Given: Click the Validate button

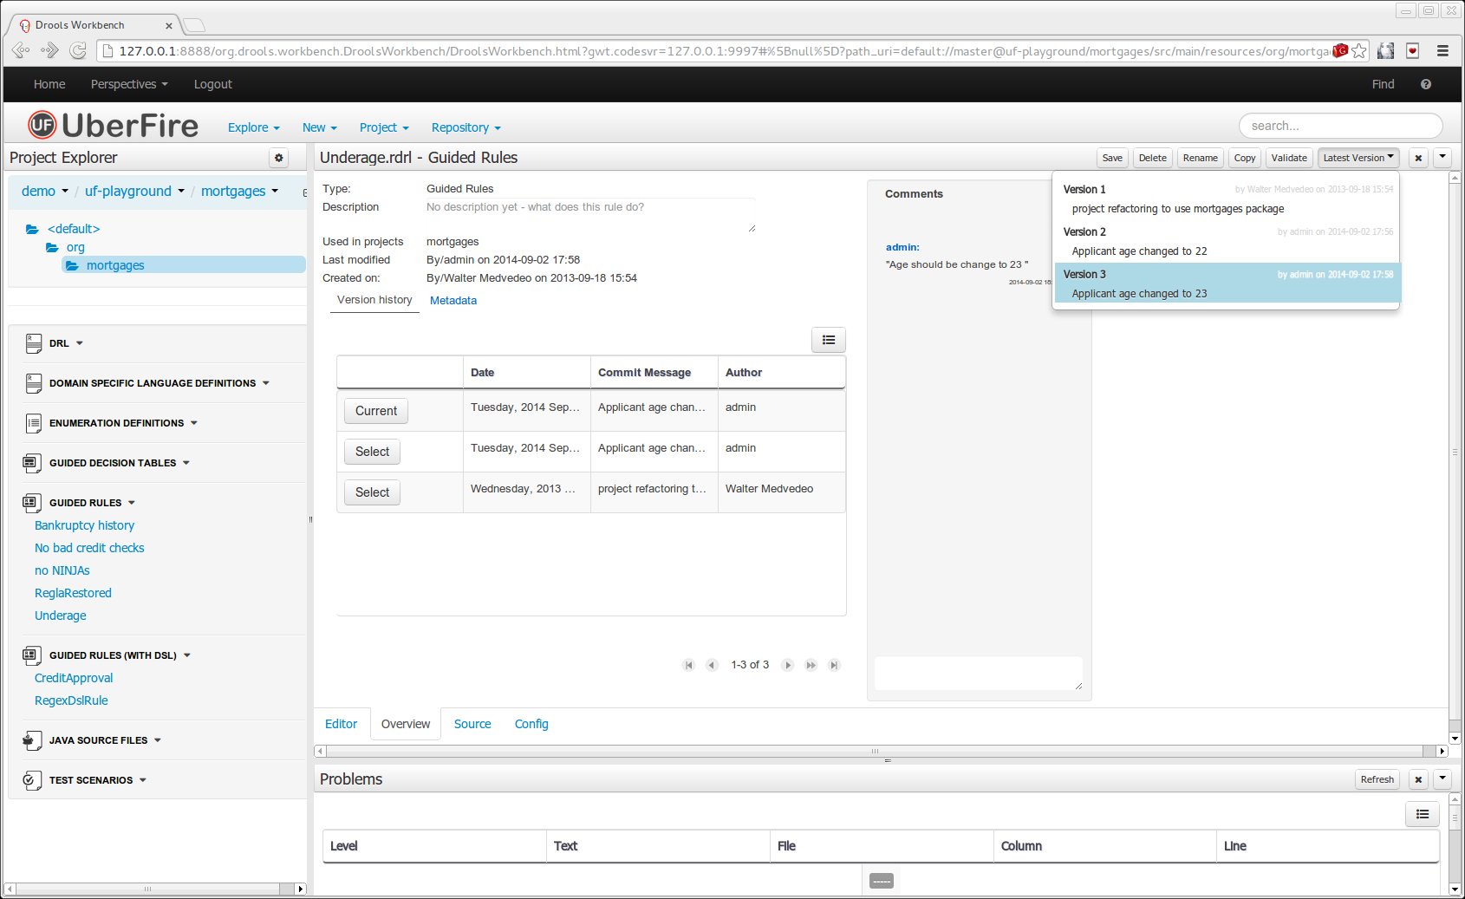Looking at the screenshot, I should point(1288,158).
